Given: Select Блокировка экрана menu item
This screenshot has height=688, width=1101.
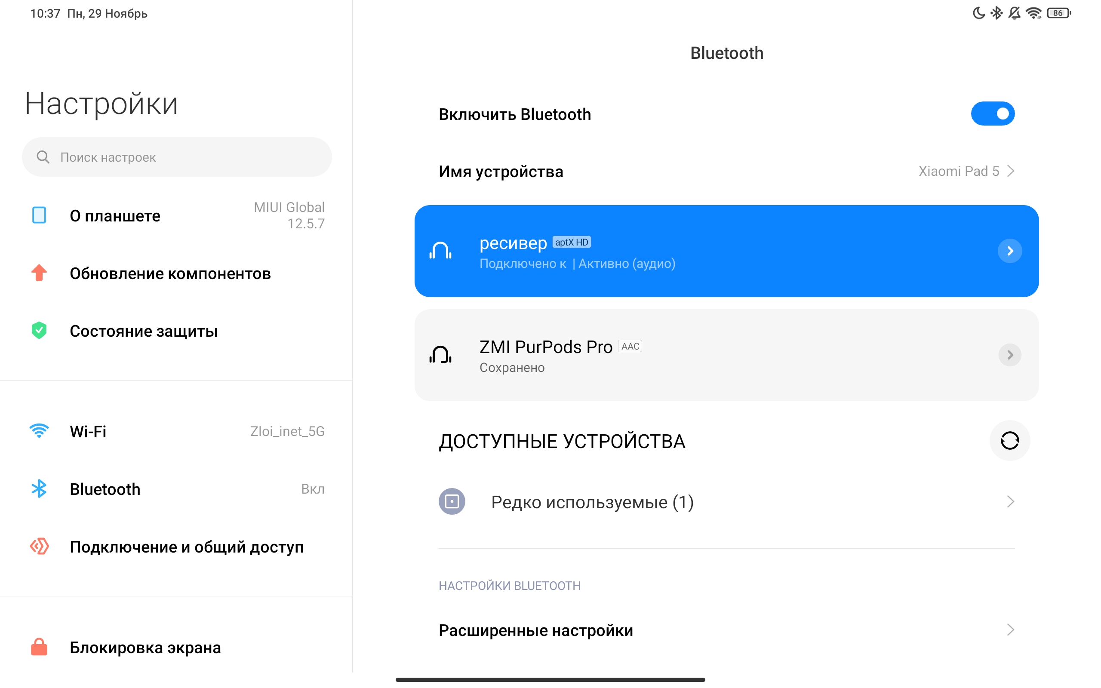Looking at the screenshot, I should [146, 648].
